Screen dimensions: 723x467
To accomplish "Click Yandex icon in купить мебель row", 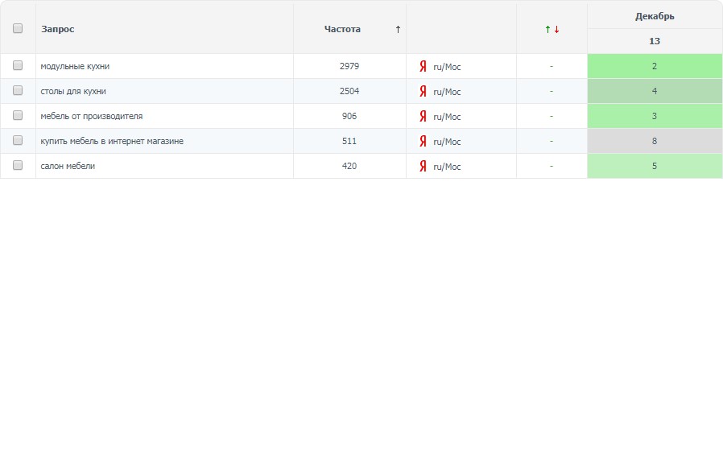I will tap(423, 142).
